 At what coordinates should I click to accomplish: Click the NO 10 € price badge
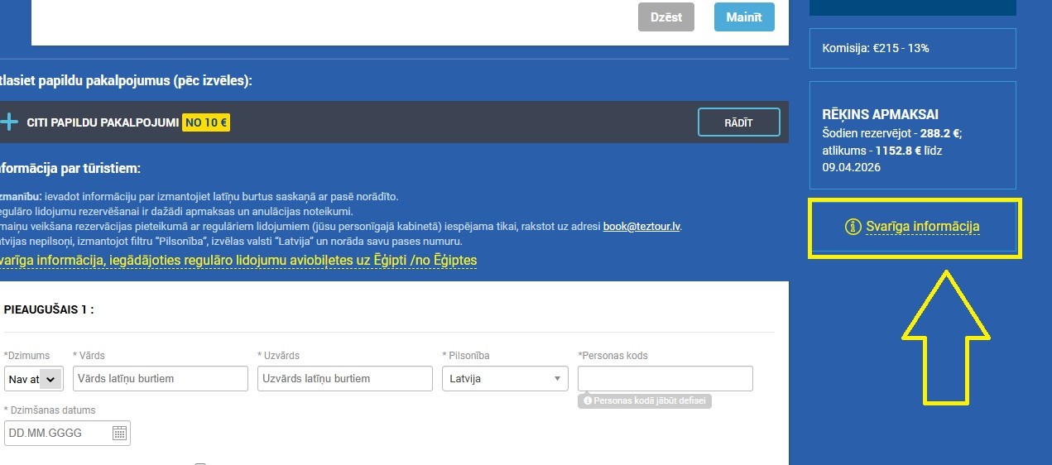206,122
